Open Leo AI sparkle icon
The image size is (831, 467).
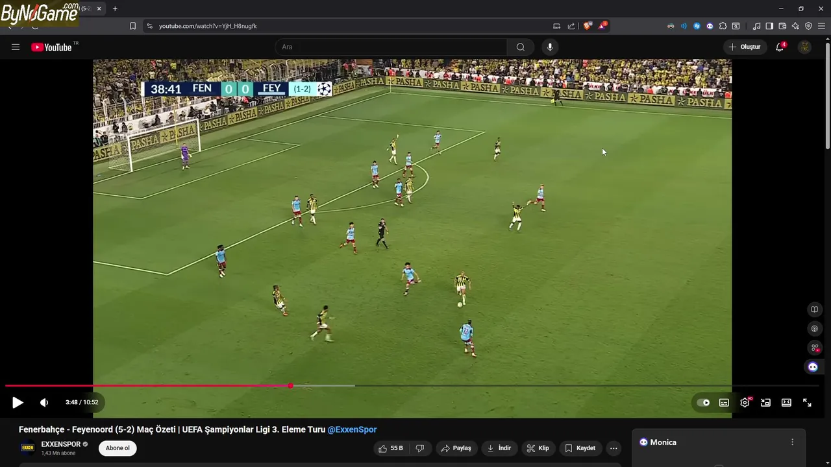click(x=795, y=26)
